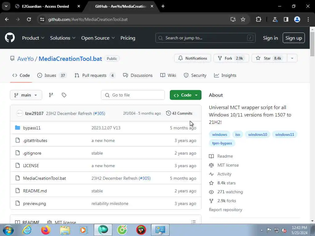
Task: Click the lzw29107 author avatar
Action: [x=19, y=113]
